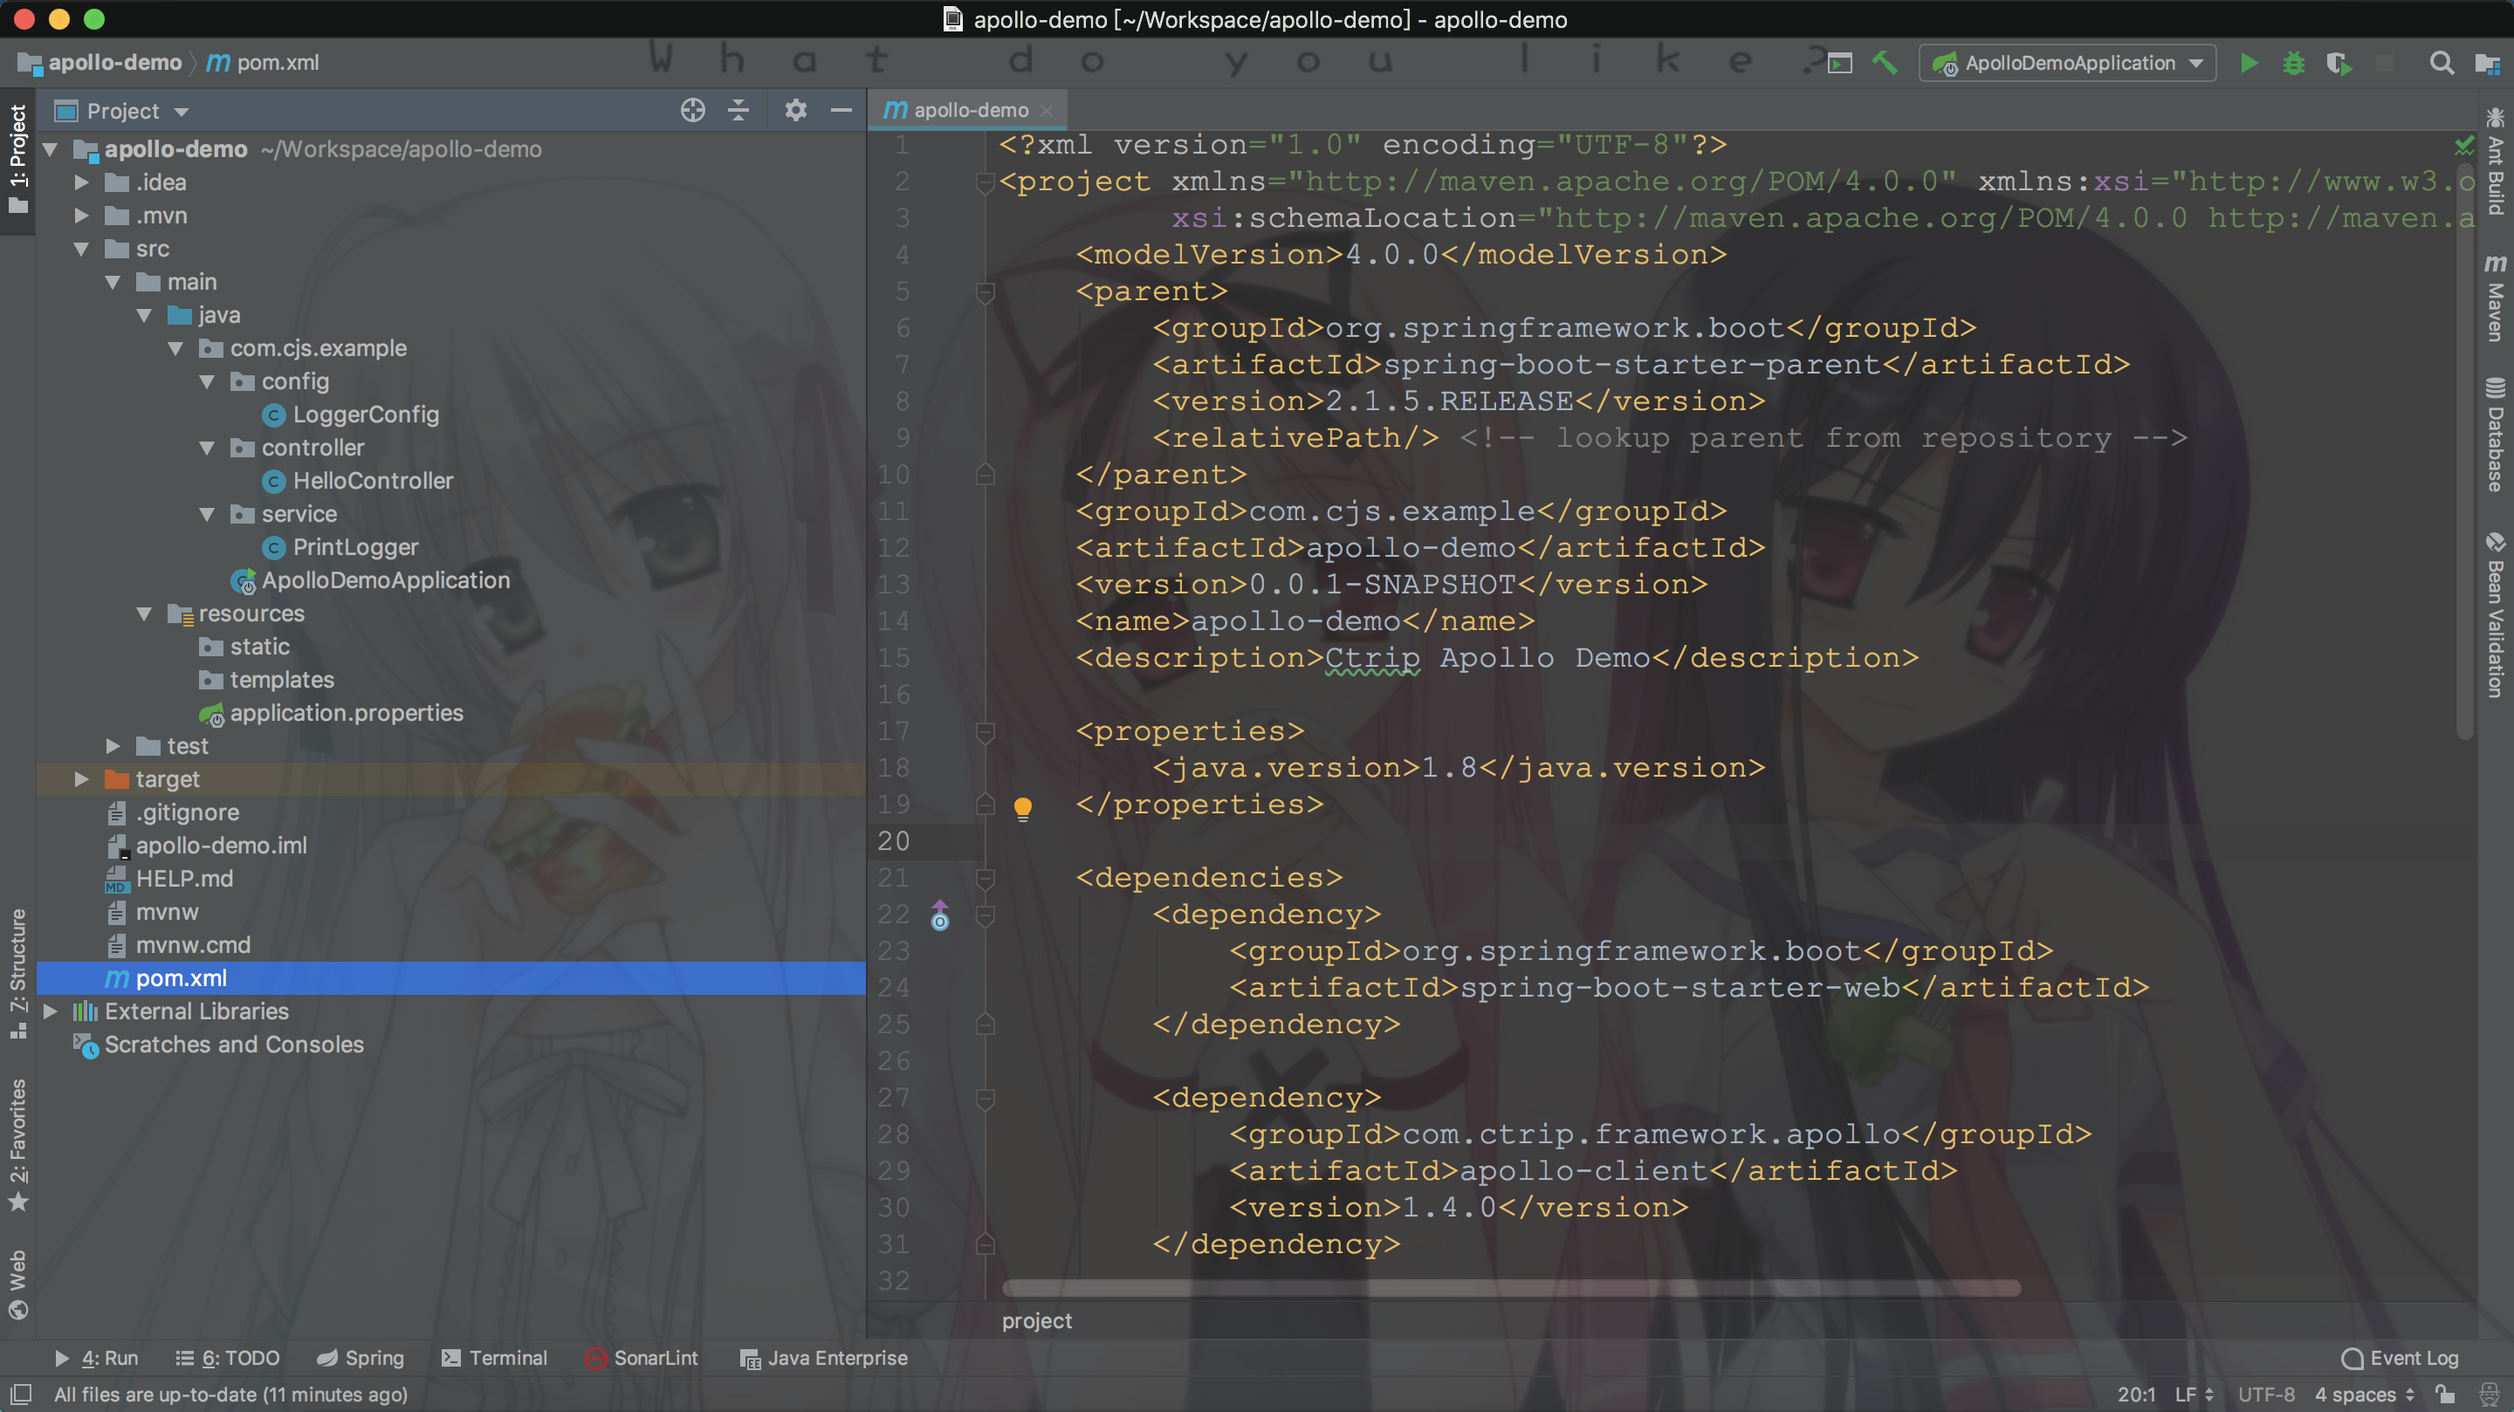
Task: Open the Database side panel
Action: (x=2497, y=435)
